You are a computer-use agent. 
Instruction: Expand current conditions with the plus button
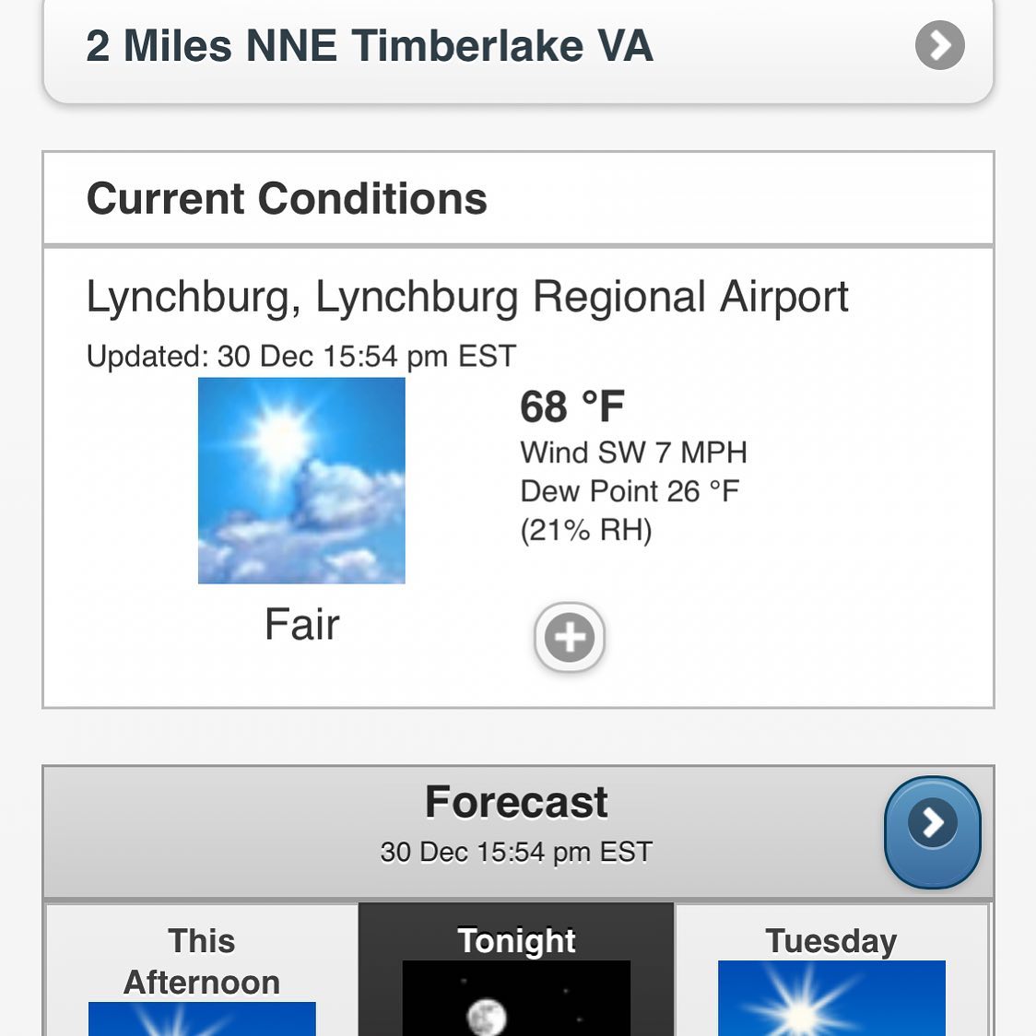[x=570, y=637]
